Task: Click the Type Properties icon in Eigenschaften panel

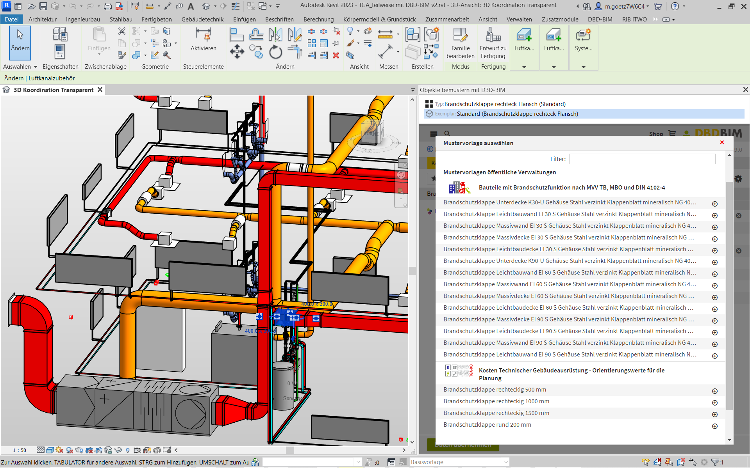Action: point(60,34)
